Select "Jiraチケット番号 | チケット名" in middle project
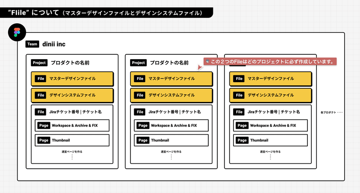 tap(175, 112)
